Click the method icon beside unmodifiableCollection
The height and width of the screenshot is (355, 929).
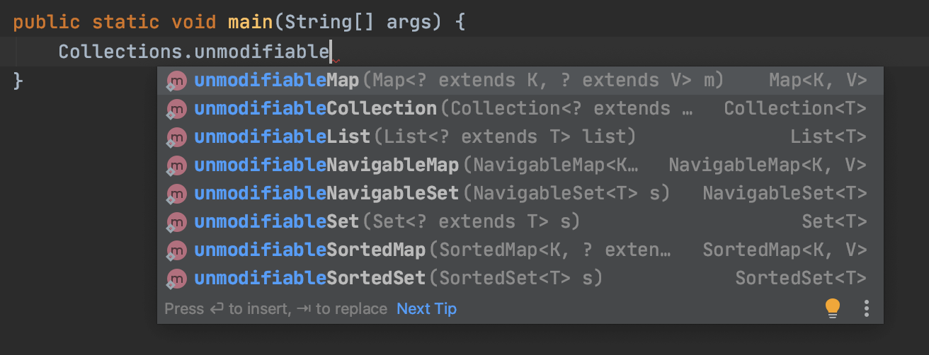pyautogui.click(x=176, y=109)
